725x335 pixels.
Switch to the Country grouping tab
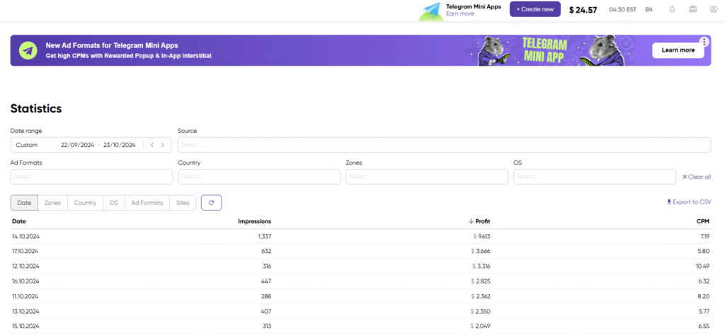click(85, 203)
